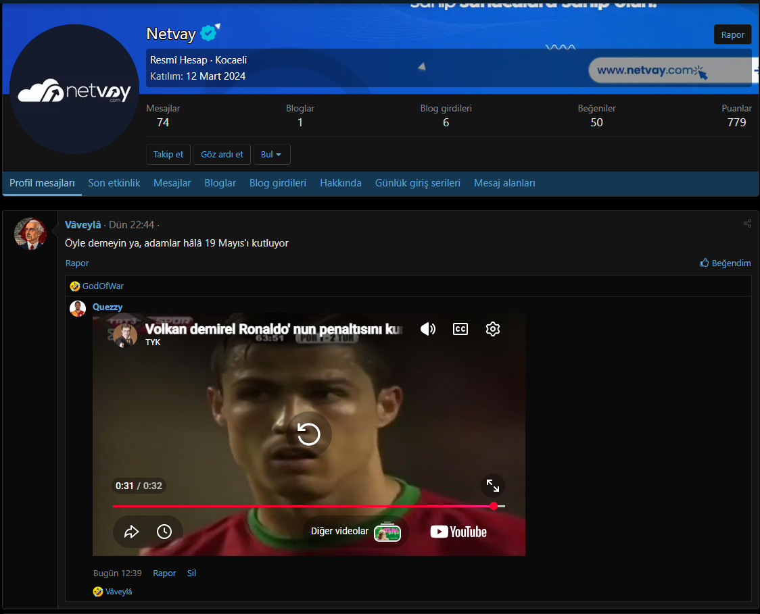
Task: Open the Hakkında tab
Action: point(341,183)
